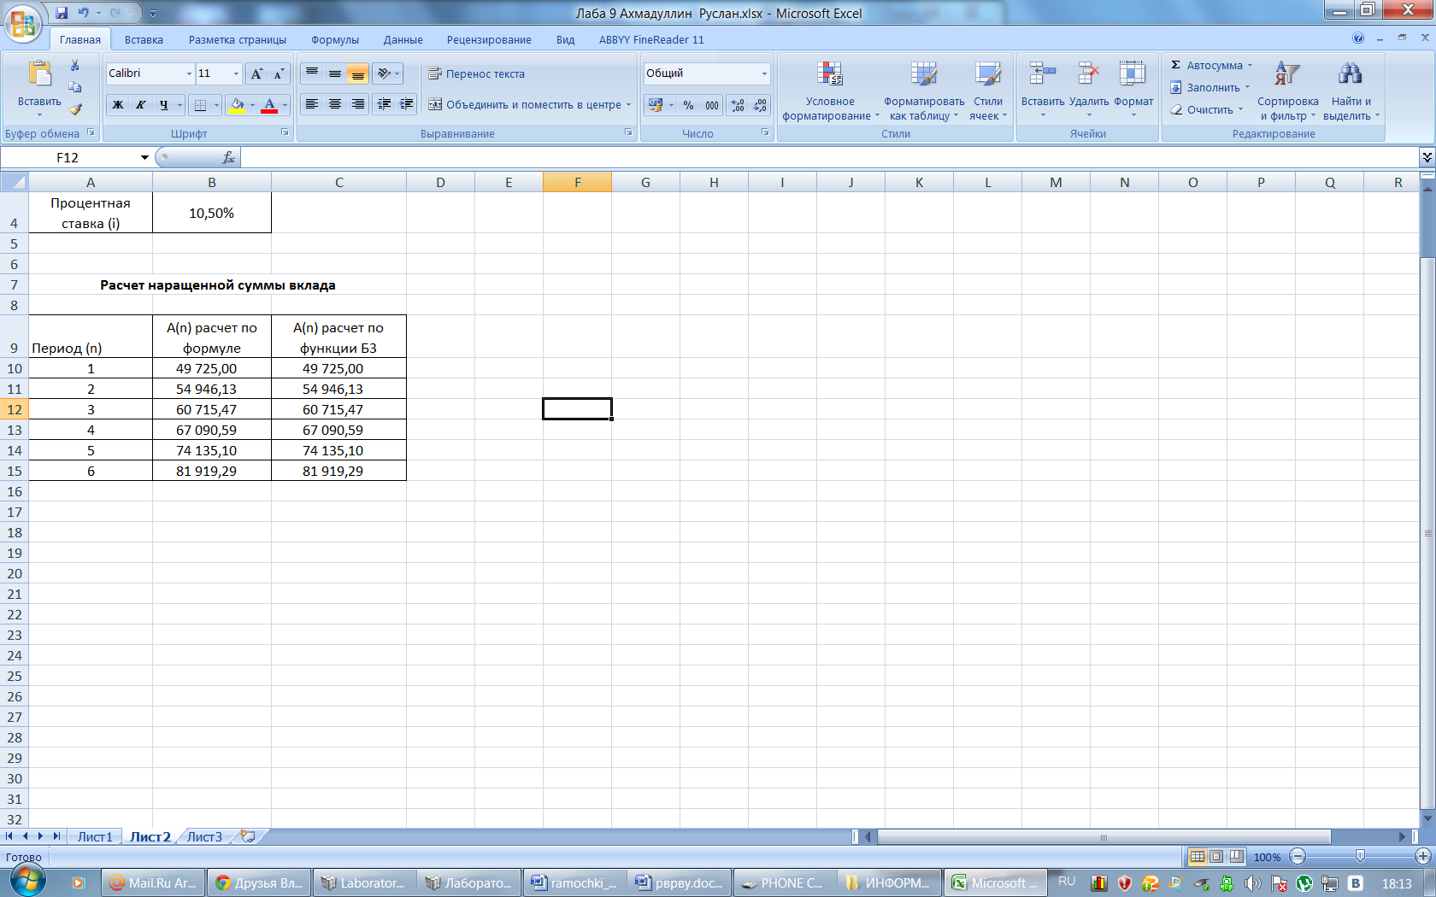Image resolution: width=1436 pixels, height=897 pixels.
Task: Click the Sort and Filter icon
Action: [1287, 73]
